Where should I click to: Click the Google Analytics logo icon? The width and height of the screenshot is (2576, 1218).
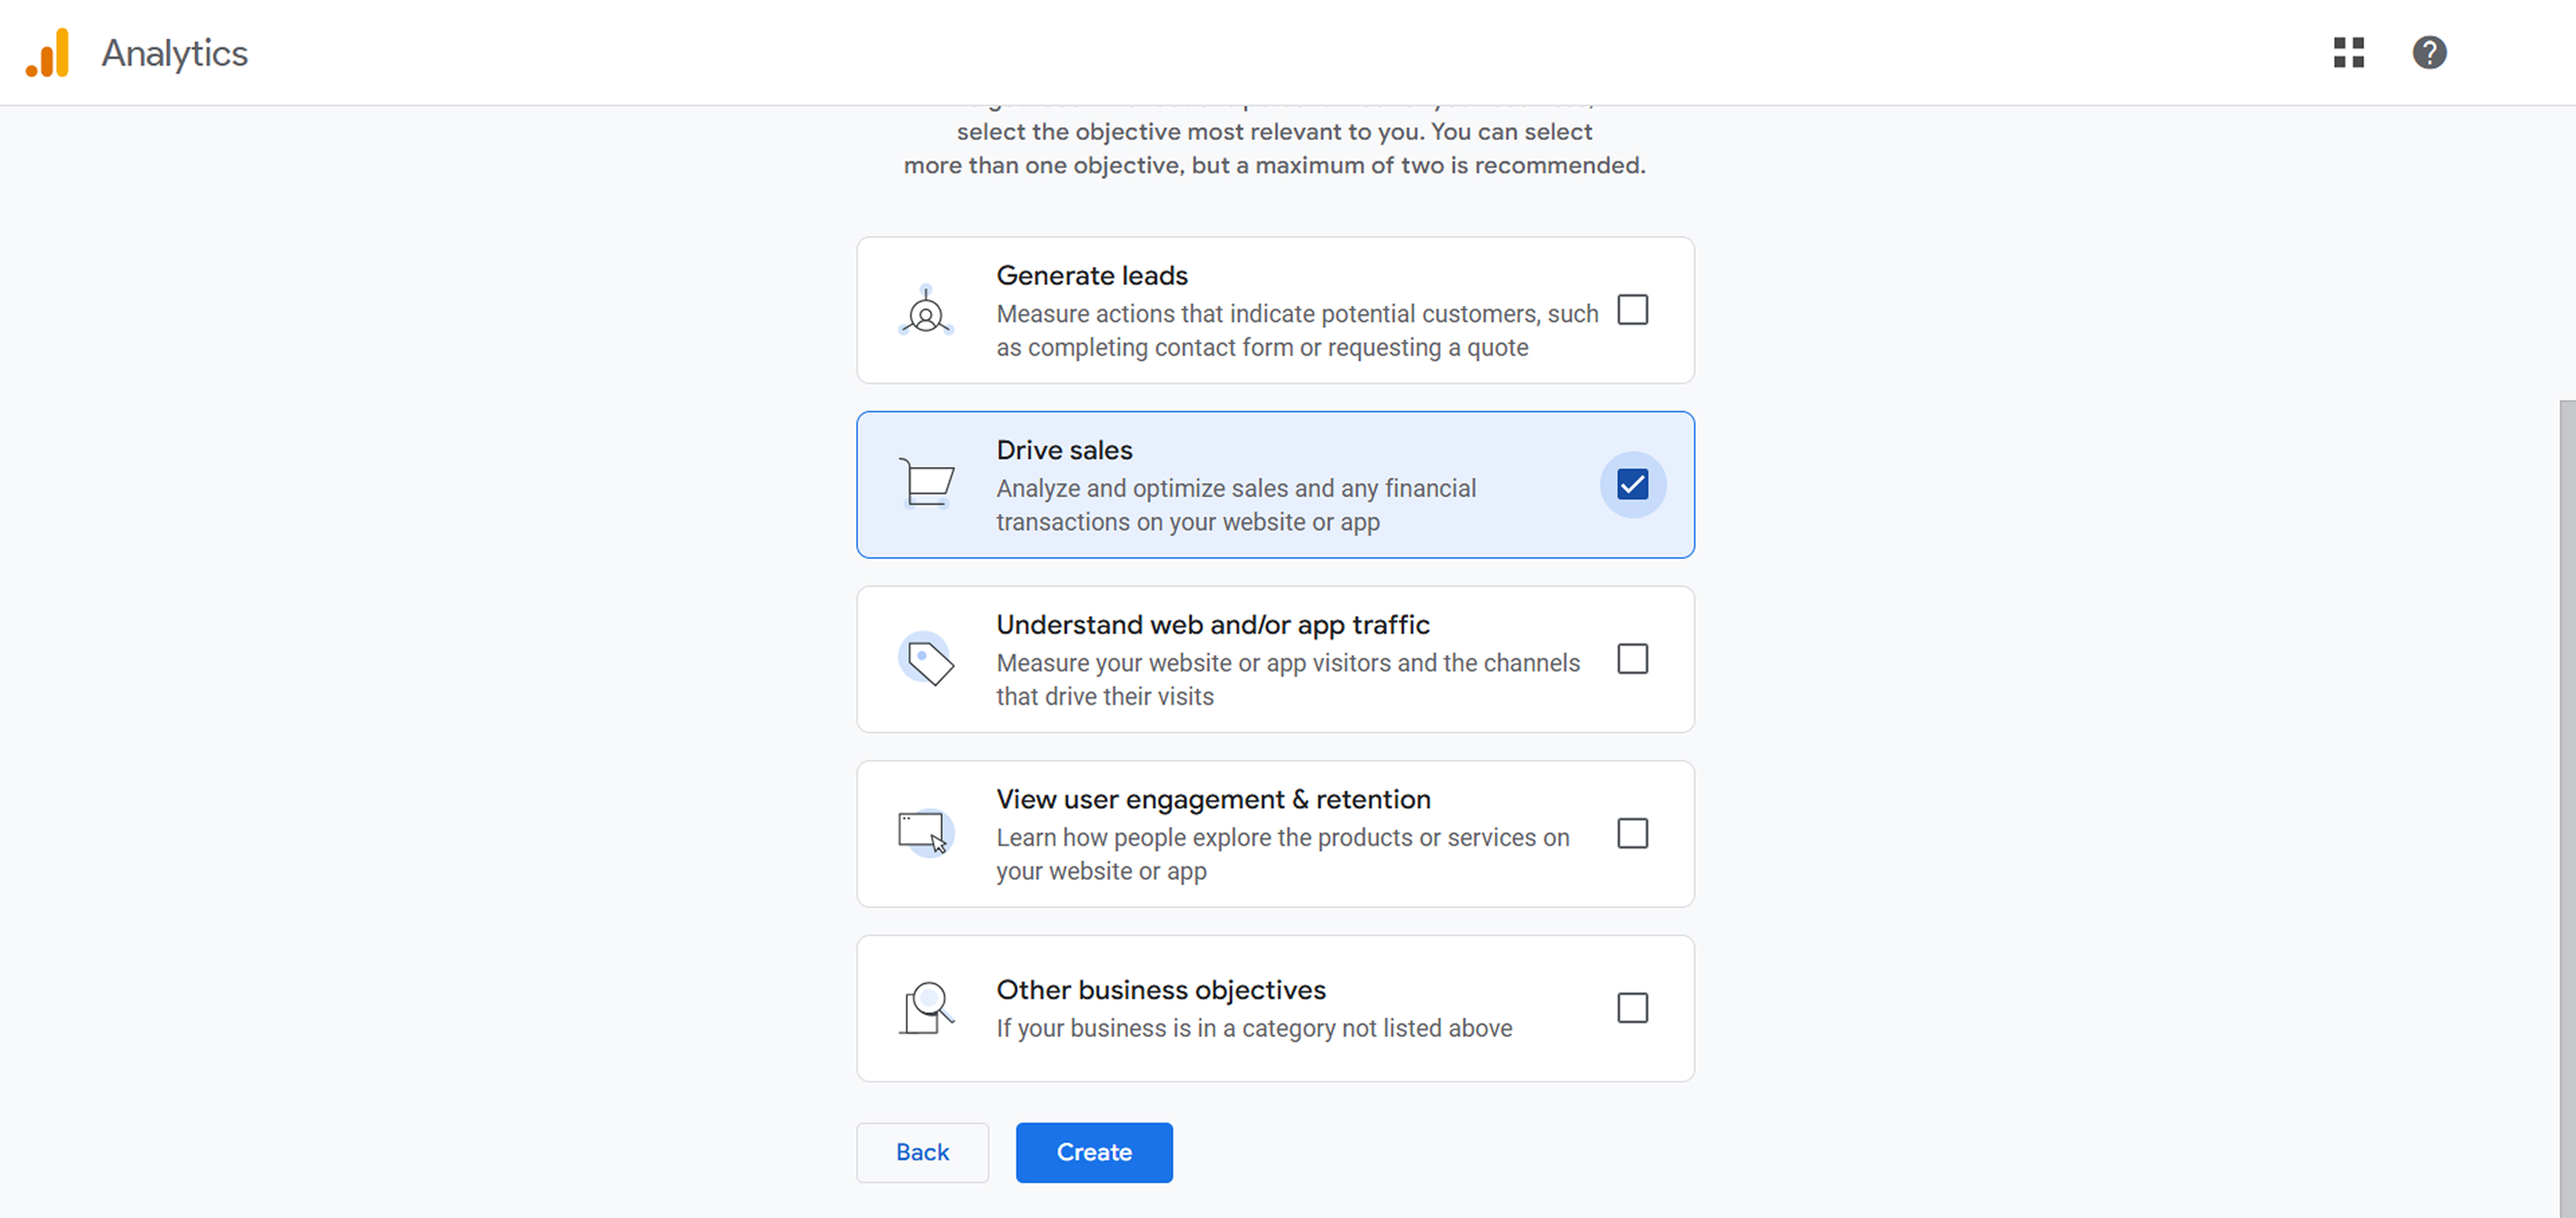(47, 52)
